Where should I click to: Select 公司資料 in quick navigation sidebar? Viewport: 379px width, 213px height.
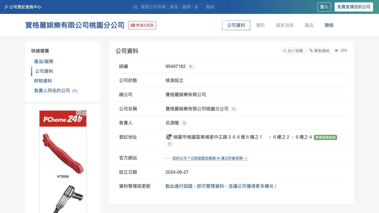[x=44, y=71]
